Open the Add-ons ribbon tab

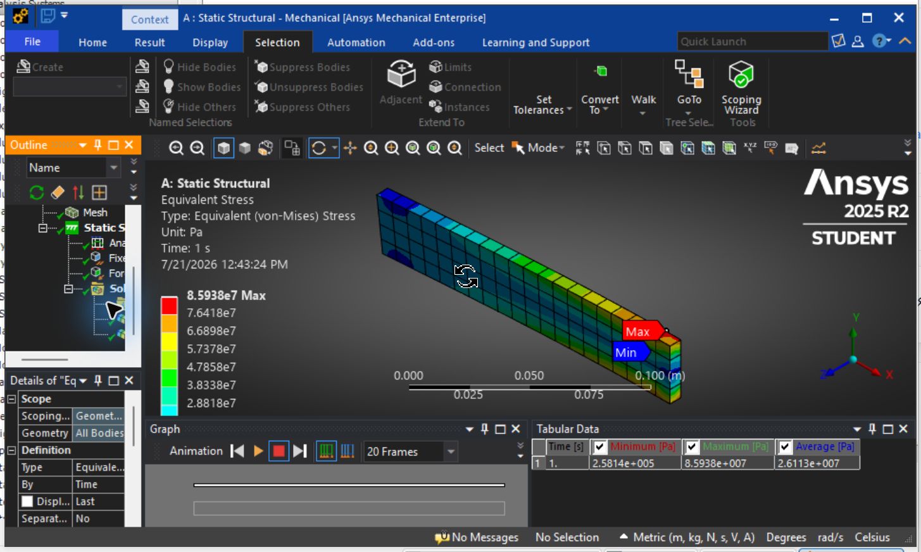pyautogui.click(x=434, y=42)
